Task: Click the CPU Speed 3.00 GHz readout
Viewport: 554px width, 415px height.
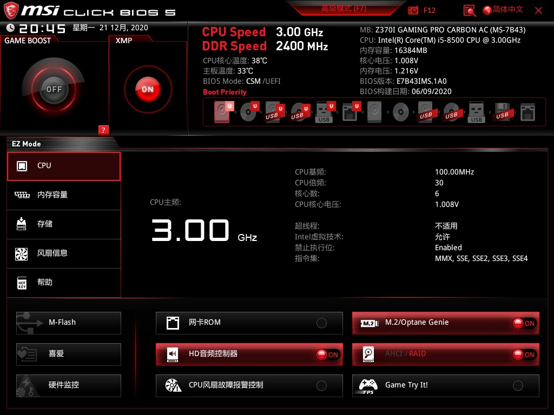Action: click(x=262, y=32)
